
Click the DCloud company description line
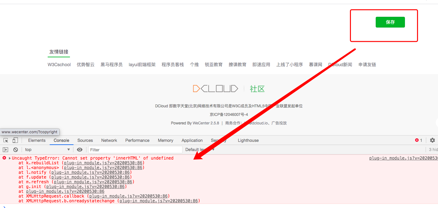click(x=229, y=106)
